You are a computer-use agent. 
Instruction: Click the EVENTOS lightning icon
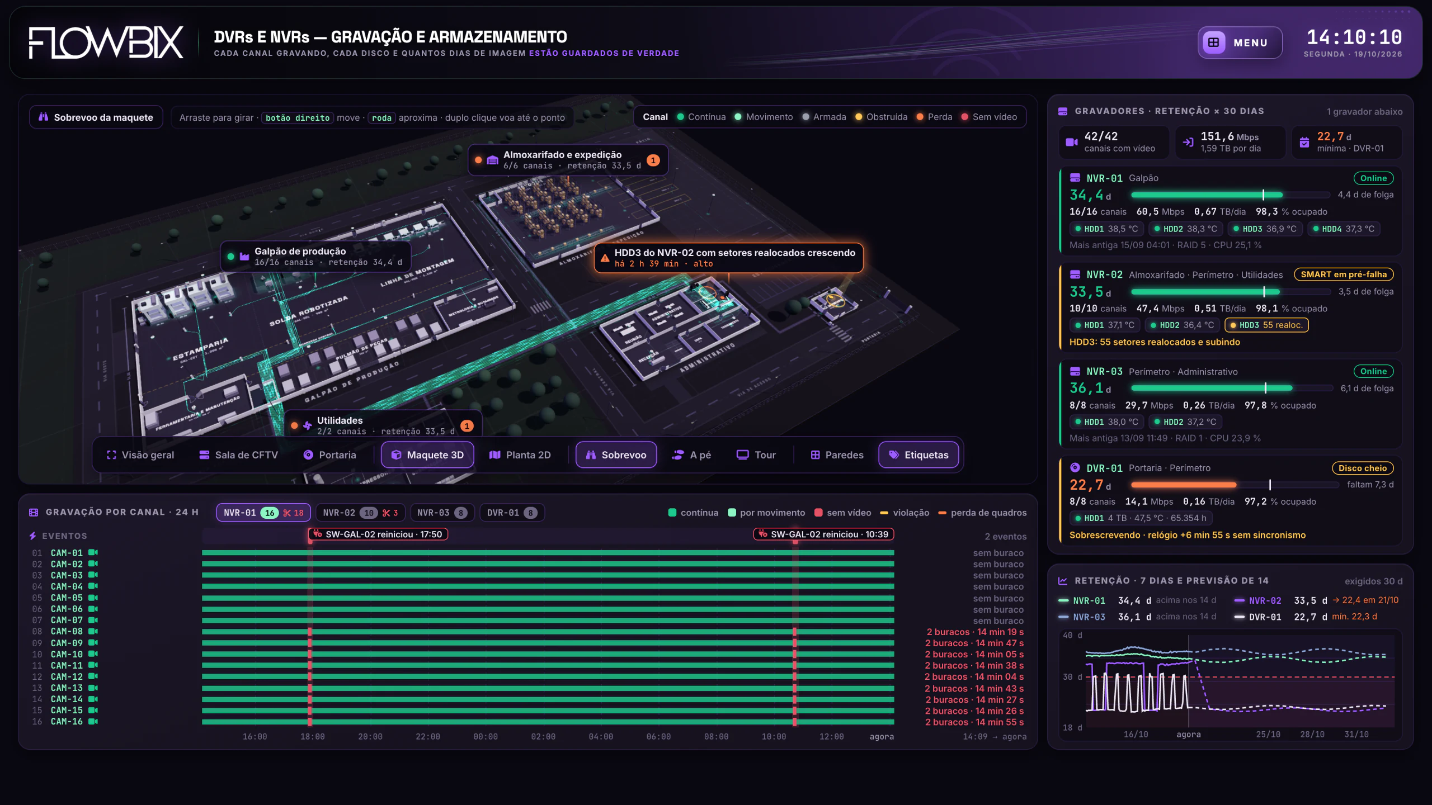coord(33,536)
